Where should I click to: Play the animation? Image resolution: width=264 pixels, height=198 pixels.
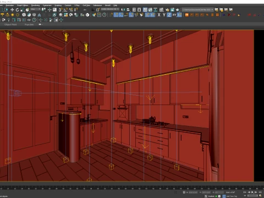(252, 192)
